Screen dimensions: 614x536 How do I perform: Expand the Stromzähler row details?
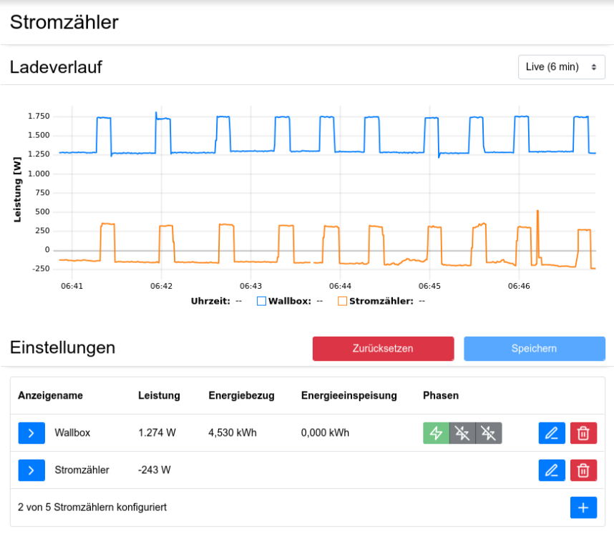click(31, 470)
